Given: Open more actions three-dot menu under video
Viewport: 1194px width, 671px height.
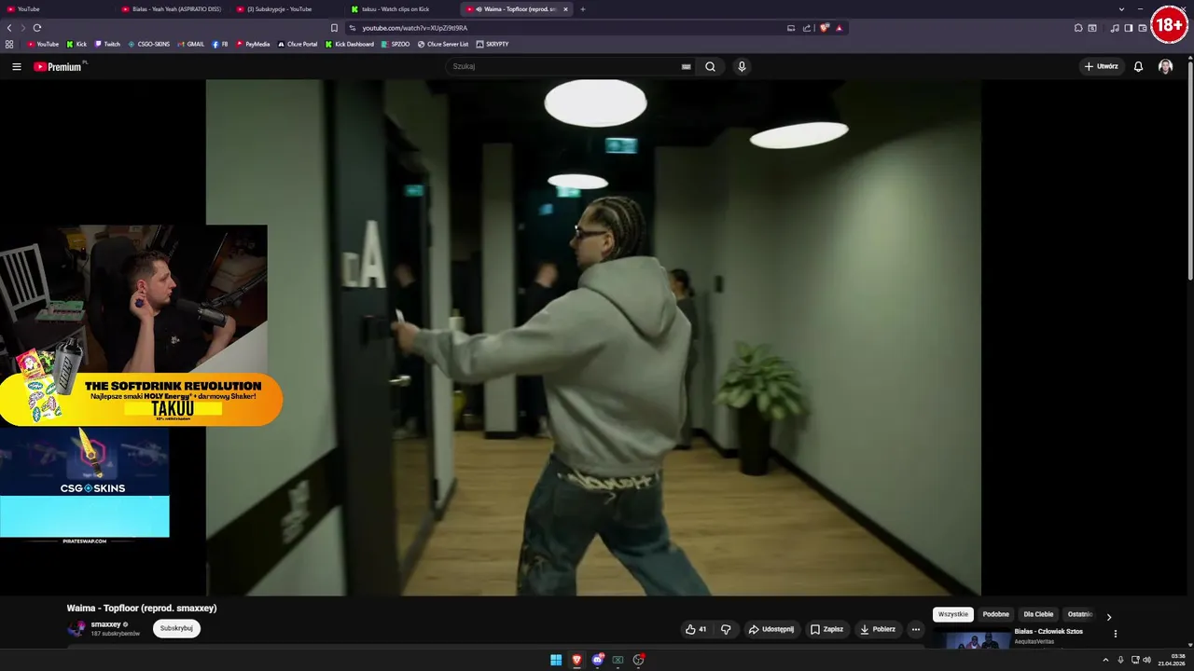Looking at the screenshot, I should click(x=915, y=629).
